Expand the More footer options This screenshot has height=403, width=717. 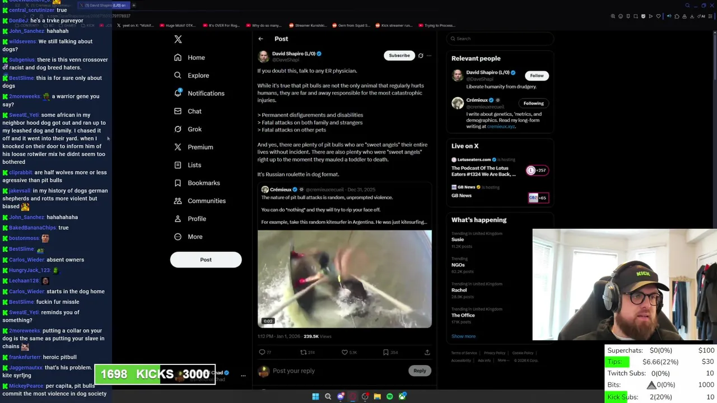pyautogui.click(x=503, y=360)
